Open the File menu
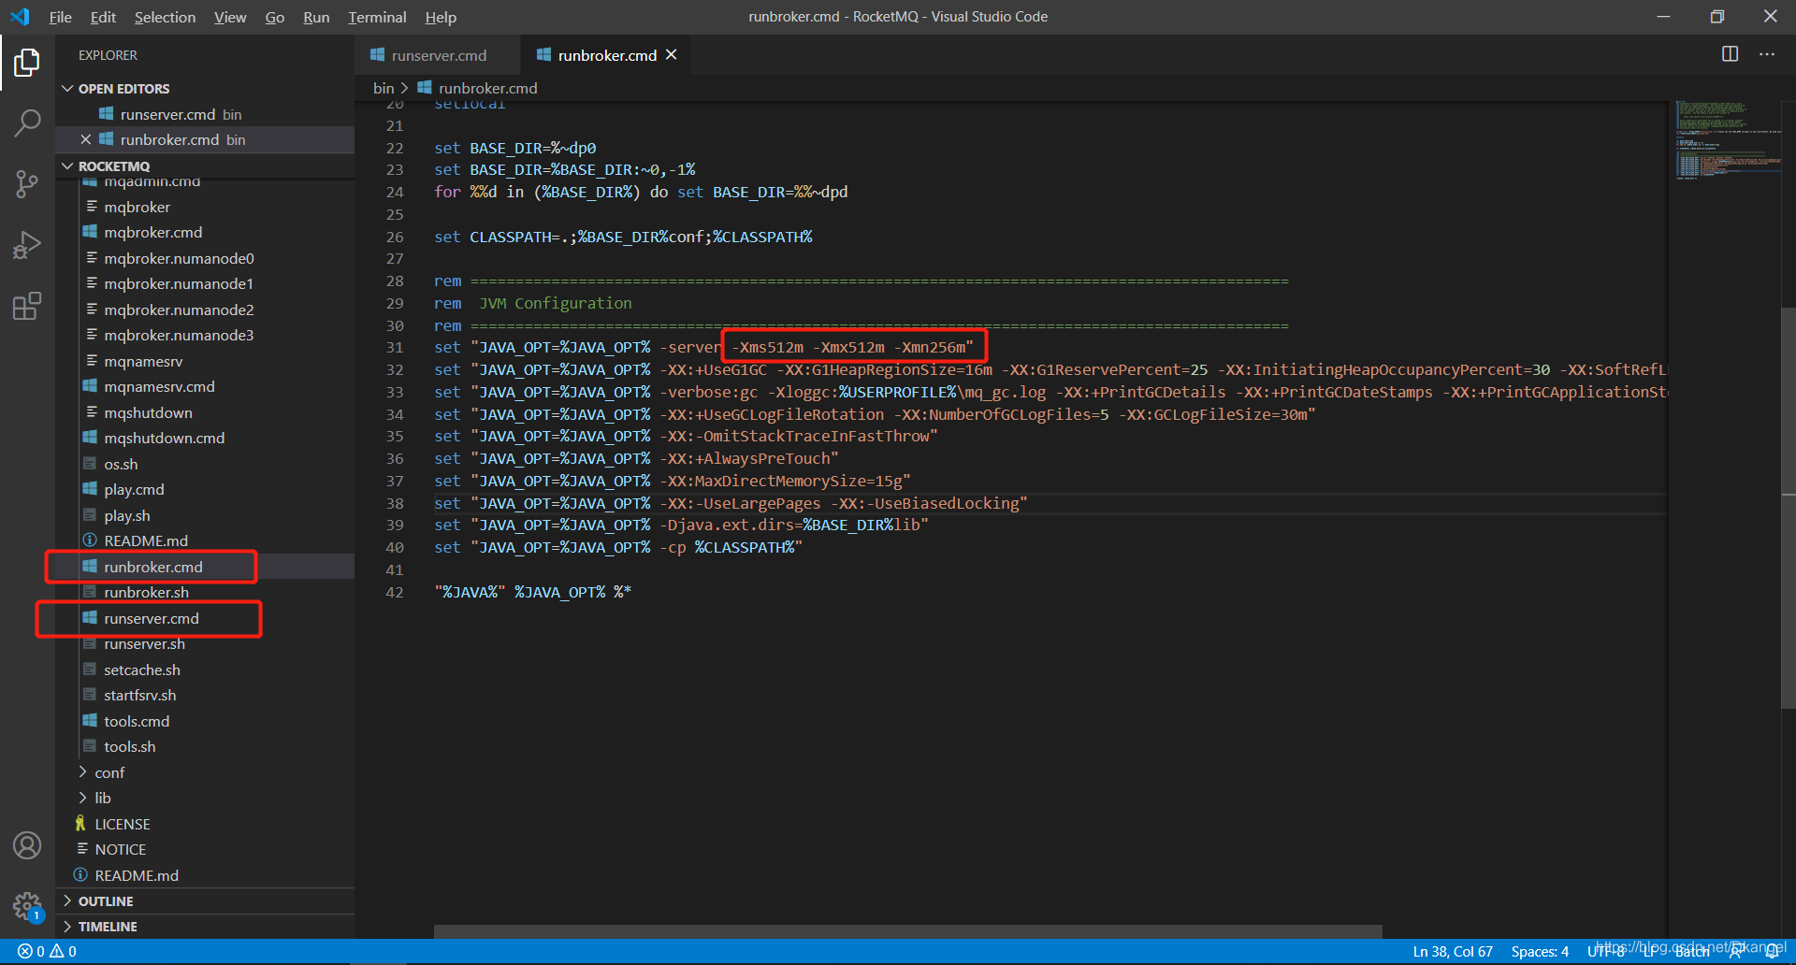Viewport: 1796px width, 965px height. (61, 17)
